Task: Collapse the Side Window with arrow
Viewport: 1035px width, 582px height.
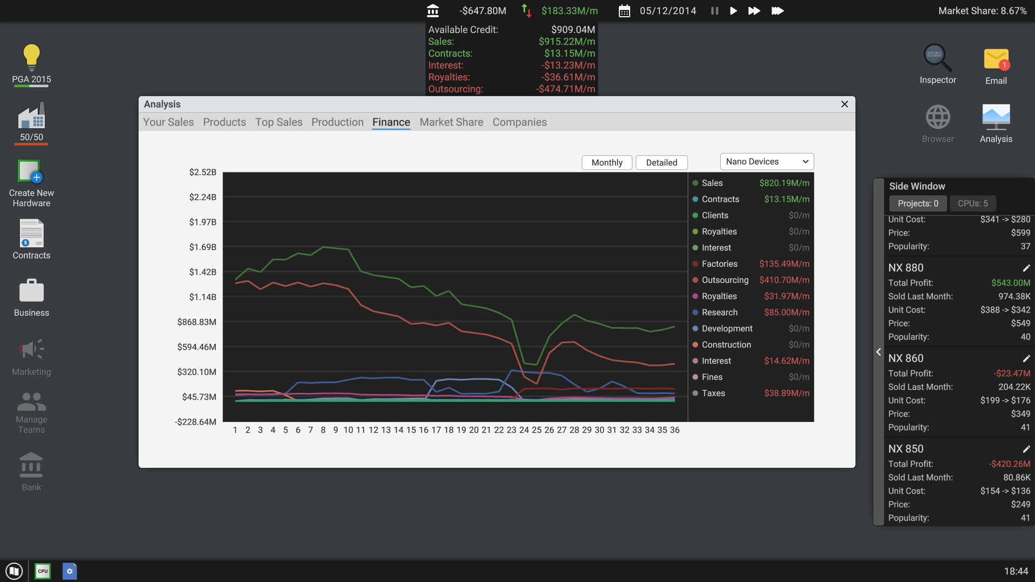Action: (879, 352)
